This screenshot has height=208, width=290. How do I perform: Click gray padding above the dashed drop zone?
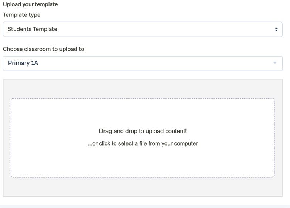tap(143, 89)
